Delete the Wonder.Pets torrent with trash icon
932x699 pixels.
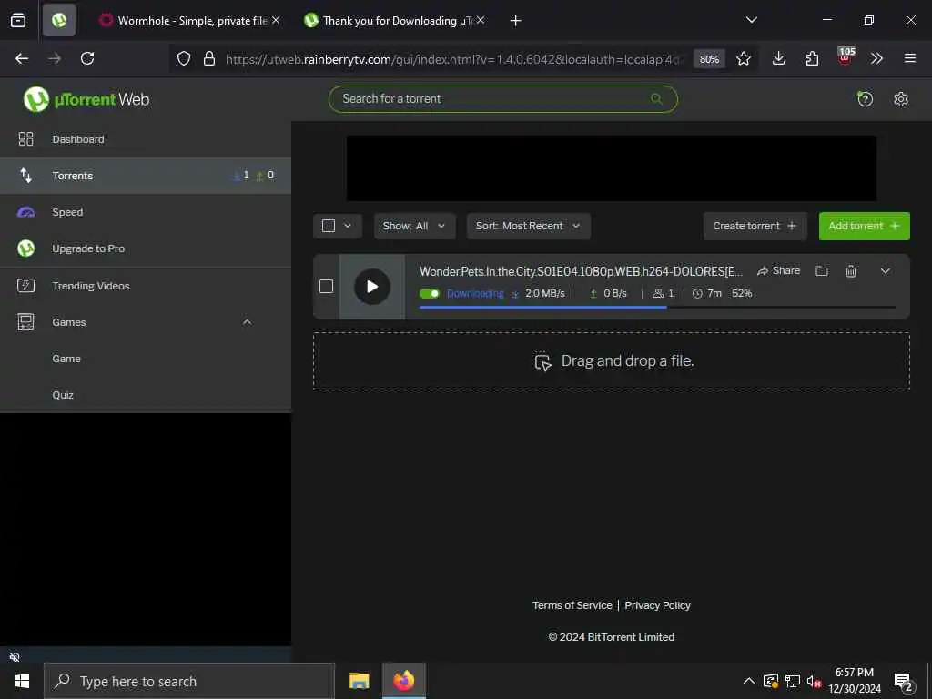[851, 271]
